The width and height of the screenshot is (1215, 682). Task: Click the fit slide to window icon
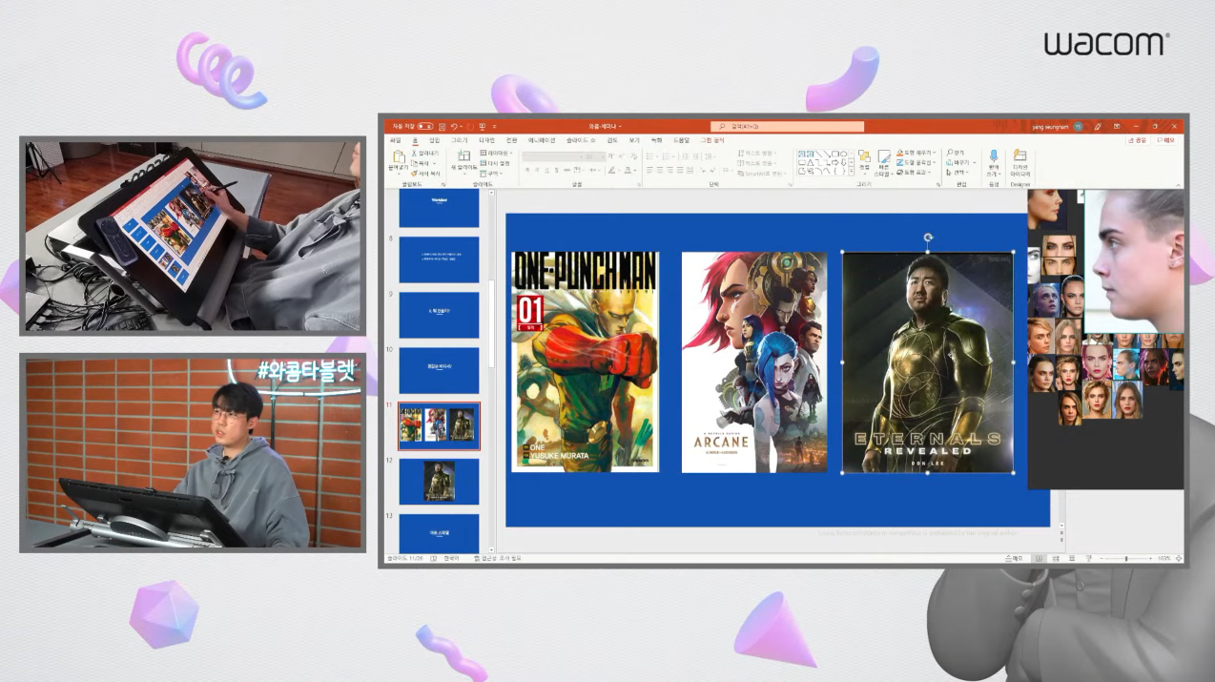(1178, 557)
